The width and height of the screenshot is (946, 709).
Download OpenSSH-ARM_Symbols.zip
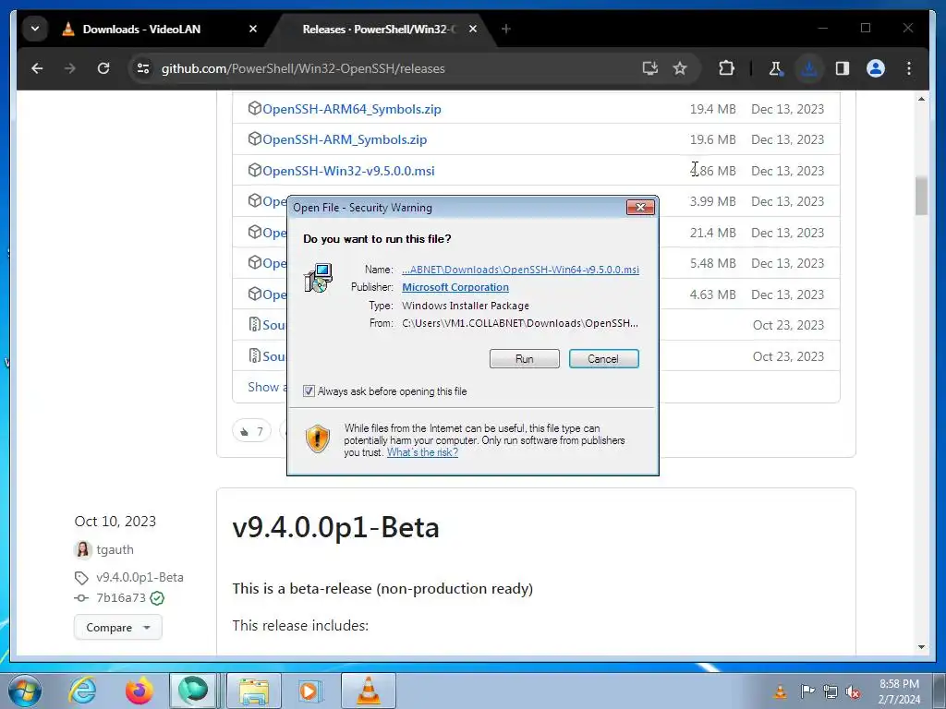point(345,139)
